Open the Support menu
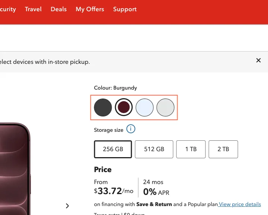 pos(125,9)
